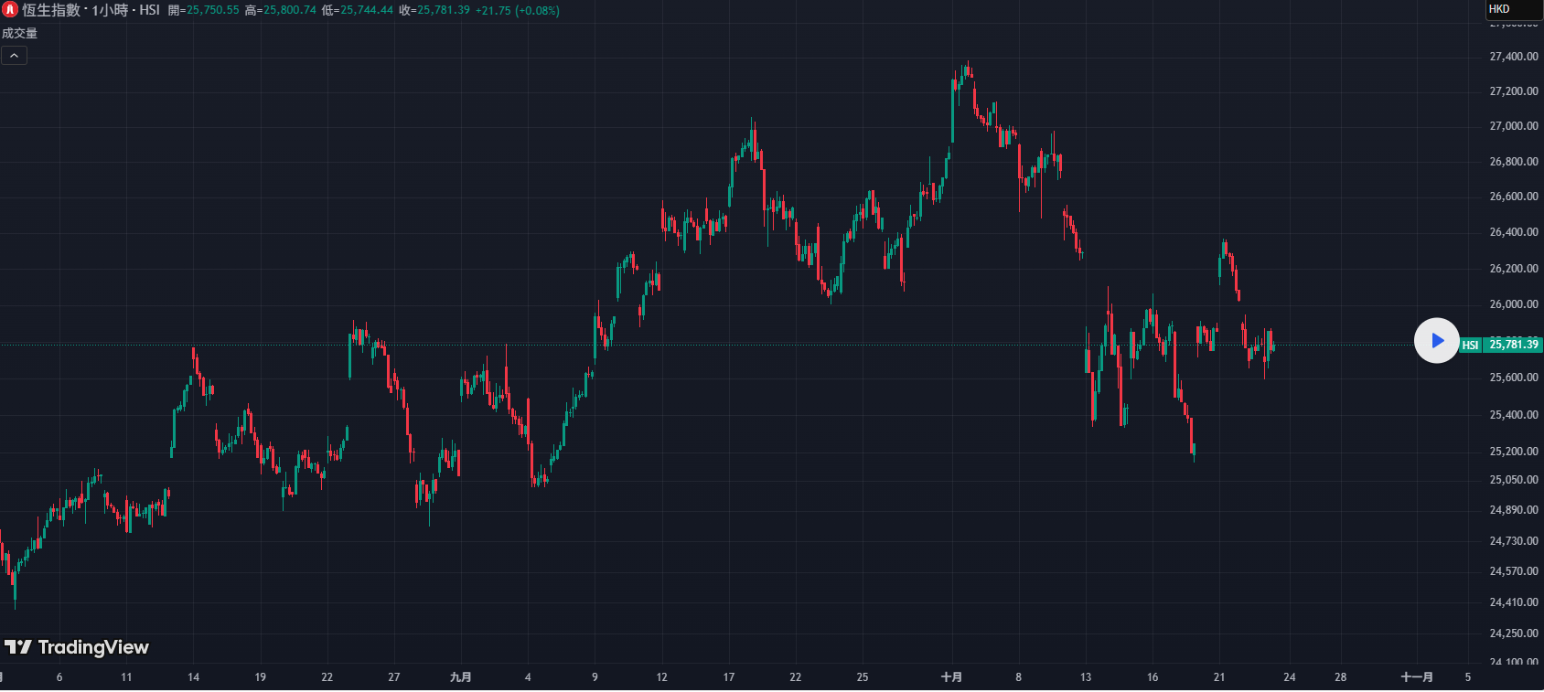Click the date 13 on the time axis
This screenshot has height=692, width=1544.
pyautogui.click(x=1085, y=677)
